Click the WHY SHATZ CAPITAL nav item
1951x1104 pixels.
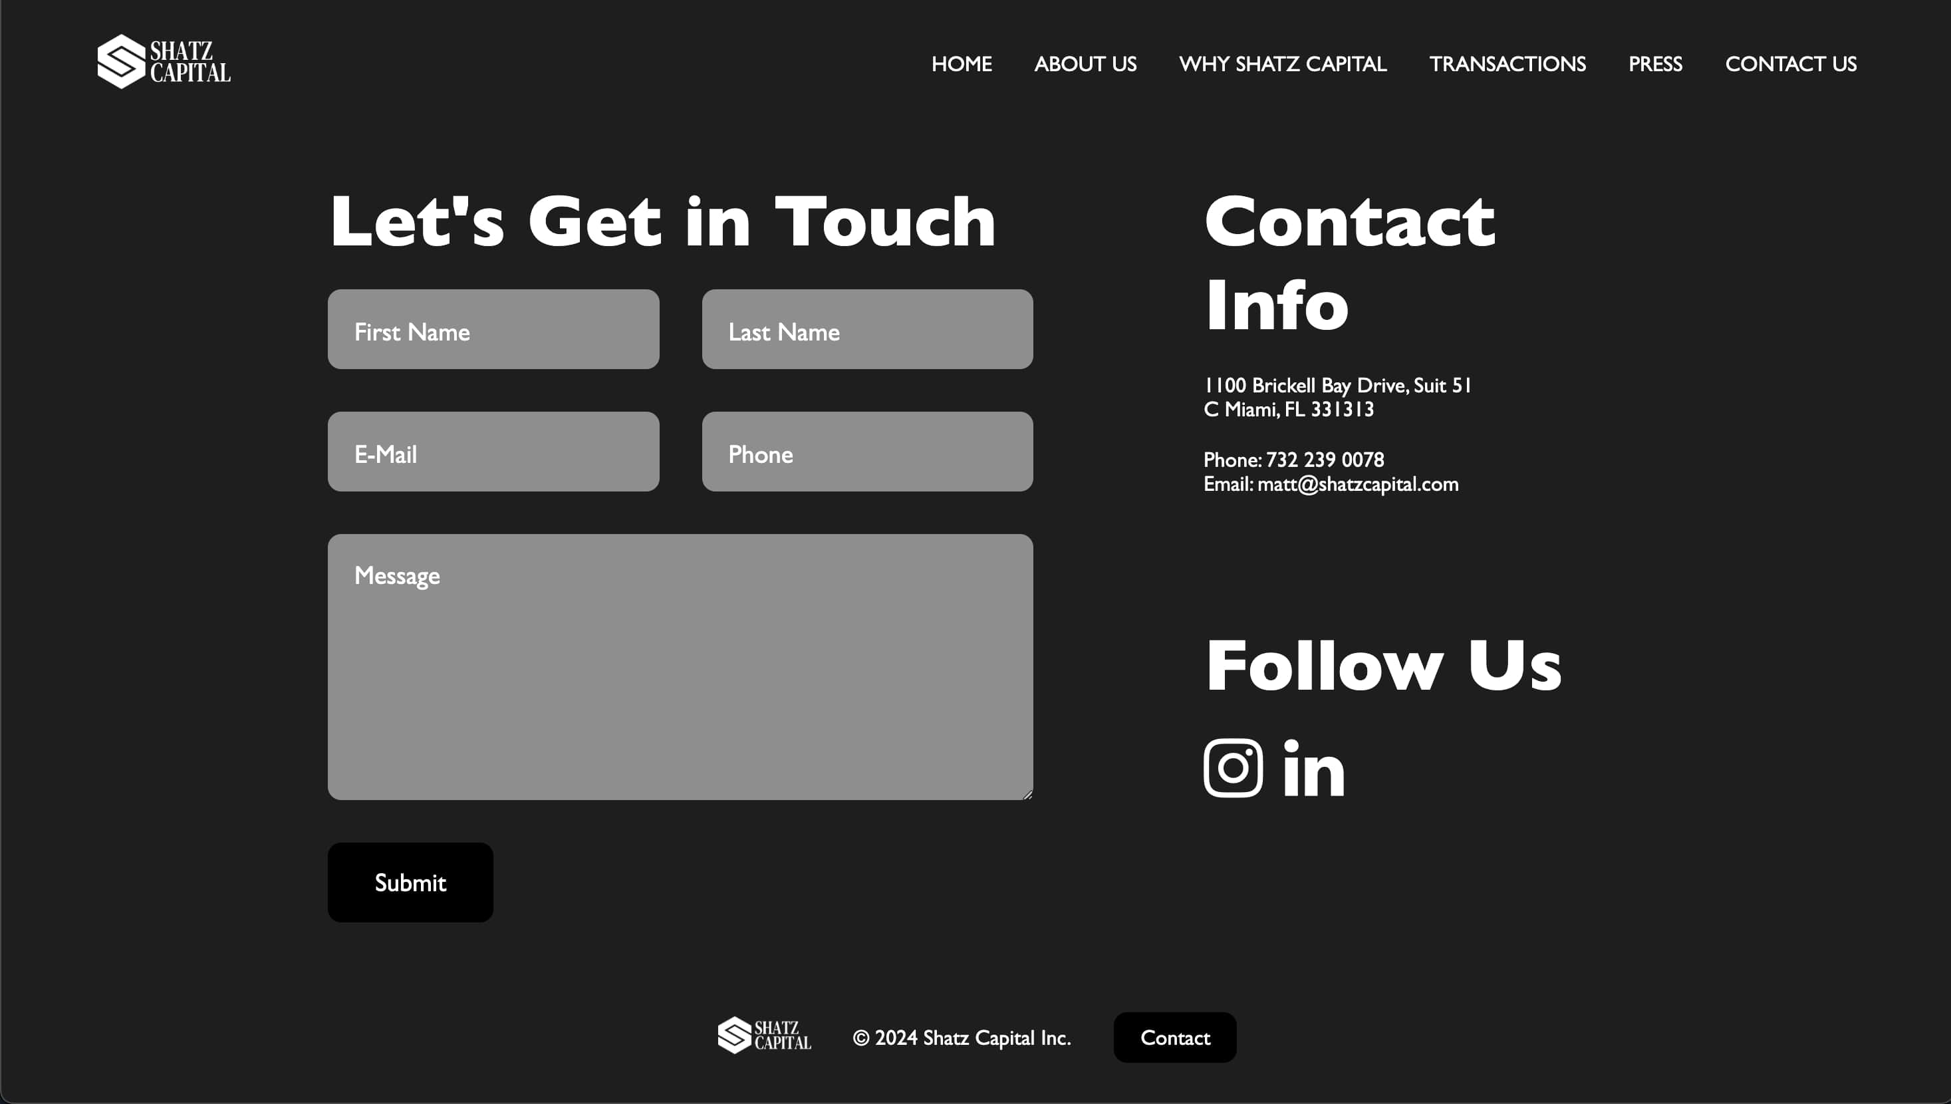[1282, 63]
